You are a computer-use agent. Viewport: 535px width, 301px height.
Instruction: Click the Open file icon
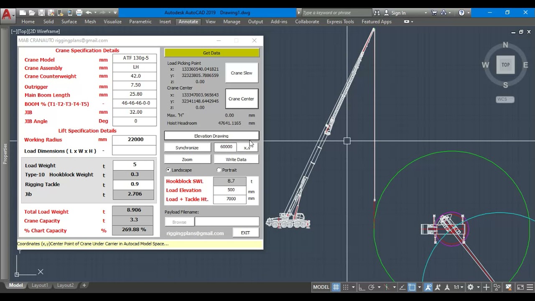pyautogui.click(x=32, y=13)
